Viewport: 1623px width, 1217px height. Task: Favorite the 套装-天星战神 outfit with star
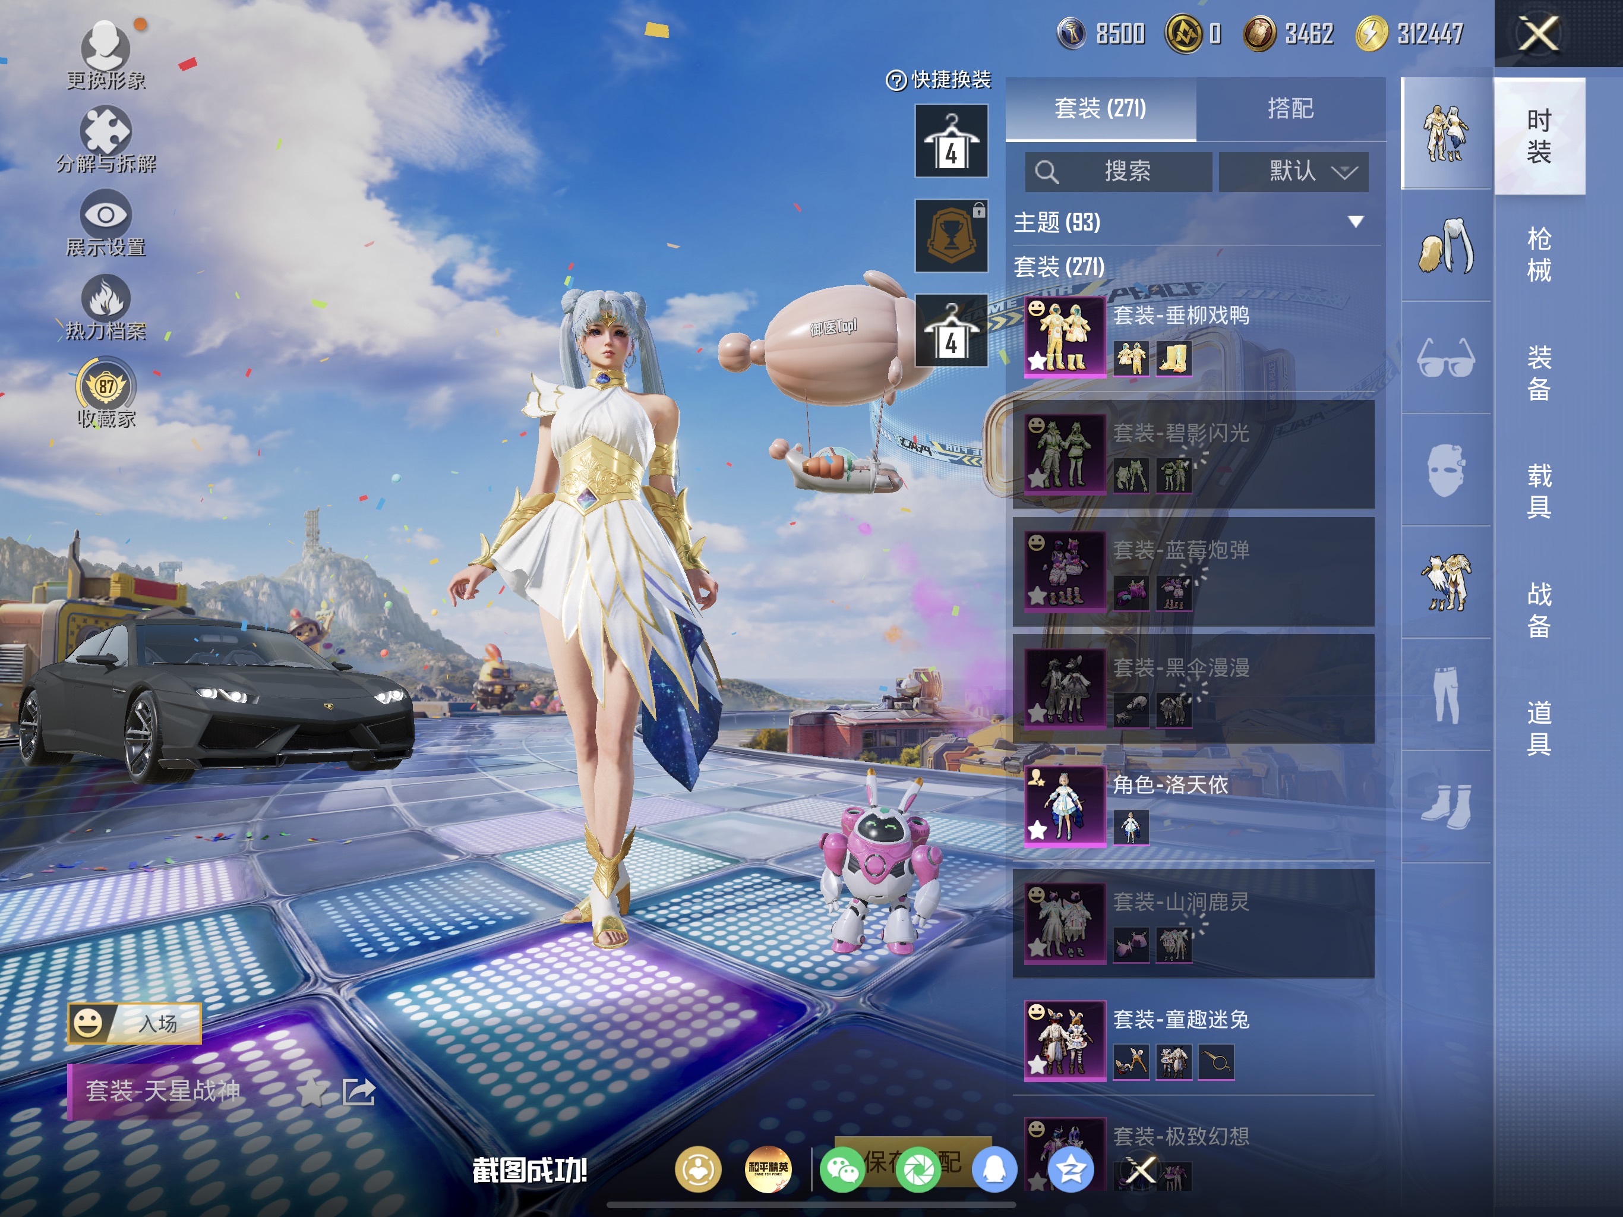tap(312, 1092)
